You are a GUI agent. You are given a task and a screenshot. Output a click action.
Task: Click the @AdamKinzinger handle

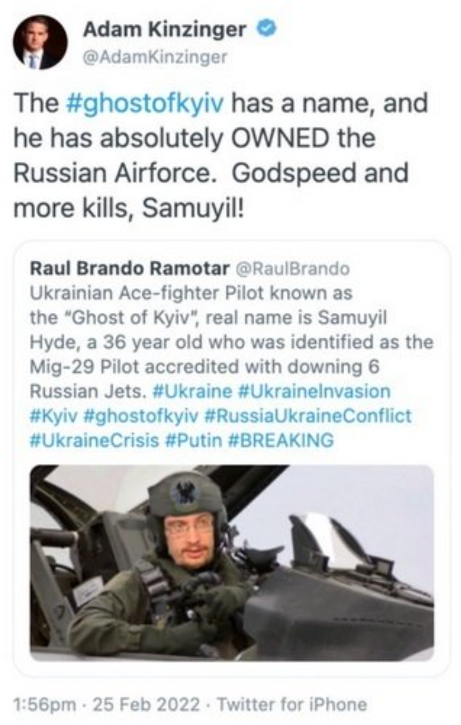click(x=155, y=57)
